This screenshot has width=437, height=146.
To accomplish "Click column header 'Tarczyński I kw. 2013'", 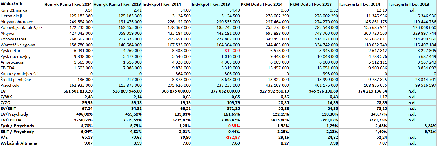I will [412, 4].
